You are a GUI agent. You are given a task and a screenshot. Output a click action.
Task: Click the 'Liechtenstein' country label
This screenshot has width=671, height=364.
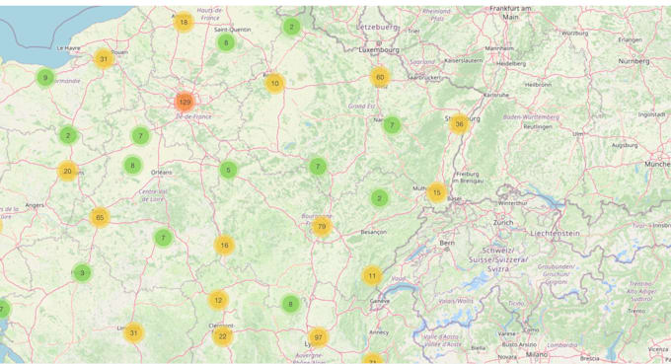pyautogui.click(x=555, y=233)
